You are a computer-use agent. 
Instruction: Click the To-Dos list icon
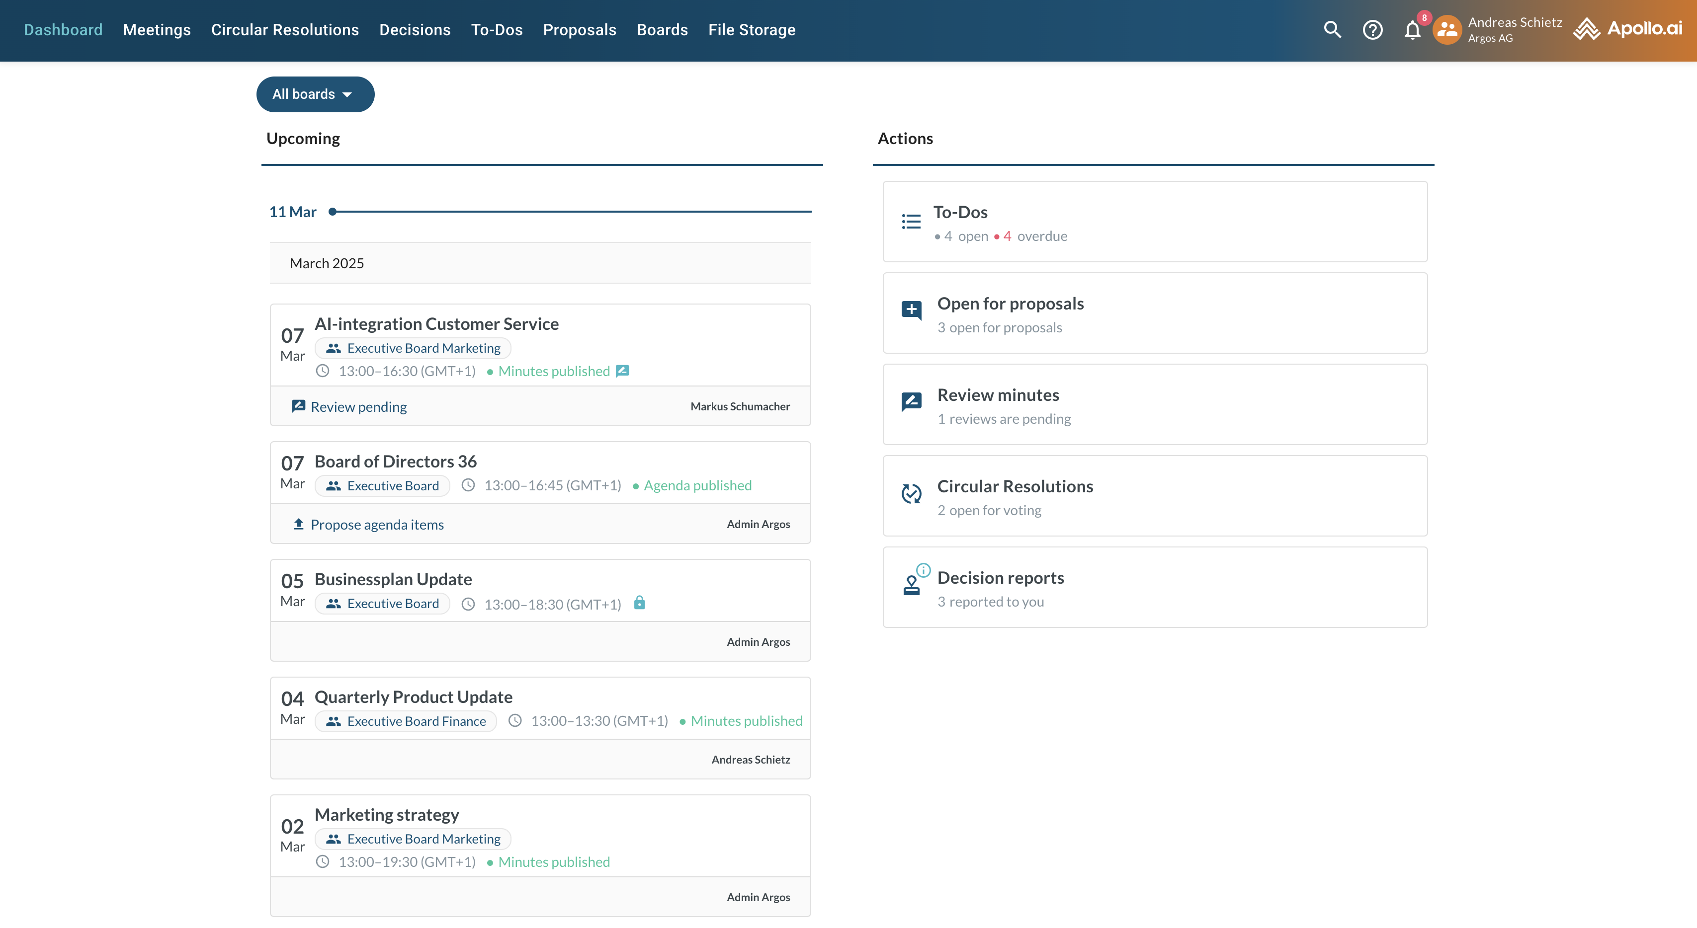tap(911, 222)
